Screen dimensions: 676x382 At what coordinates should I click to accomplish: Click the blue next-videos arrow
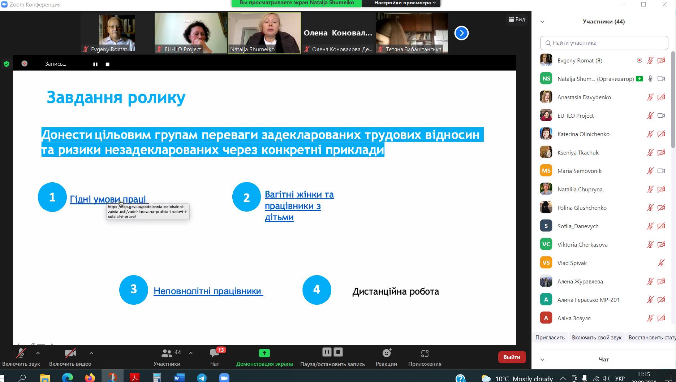[461, 33]
